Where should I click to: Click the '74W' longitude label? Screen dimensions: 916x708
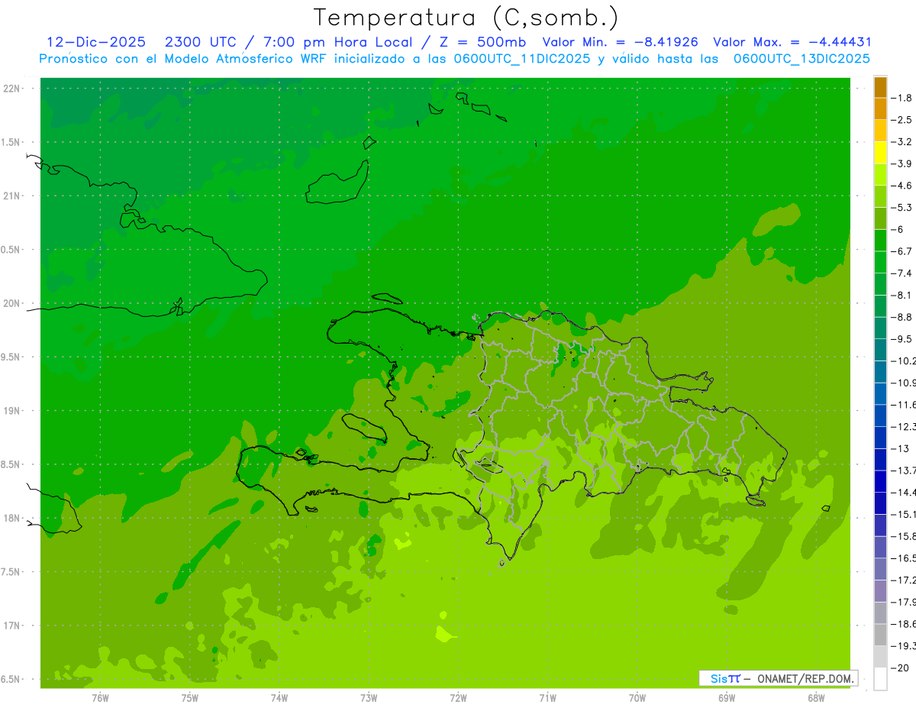click(x=279, y=697)
